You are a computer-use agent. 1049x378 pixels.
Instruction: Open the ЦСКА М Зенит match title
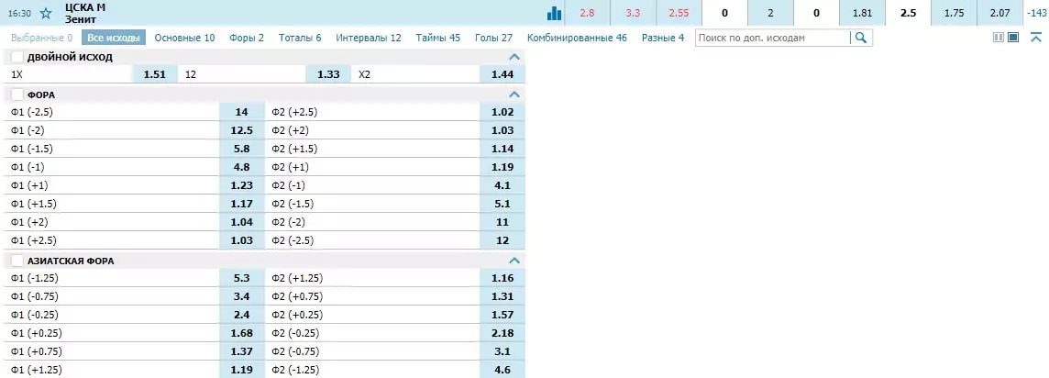click(x=85, y=13)
